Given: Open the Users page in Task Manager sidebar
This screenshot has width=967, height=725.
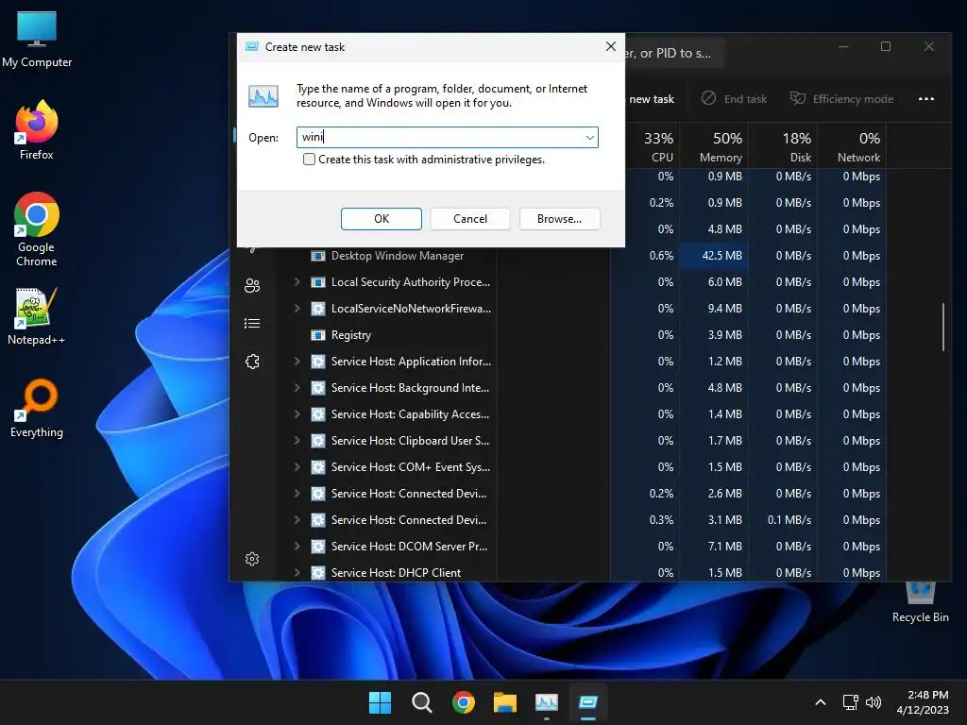Looking at the screenshot, I should coord(252,285).
